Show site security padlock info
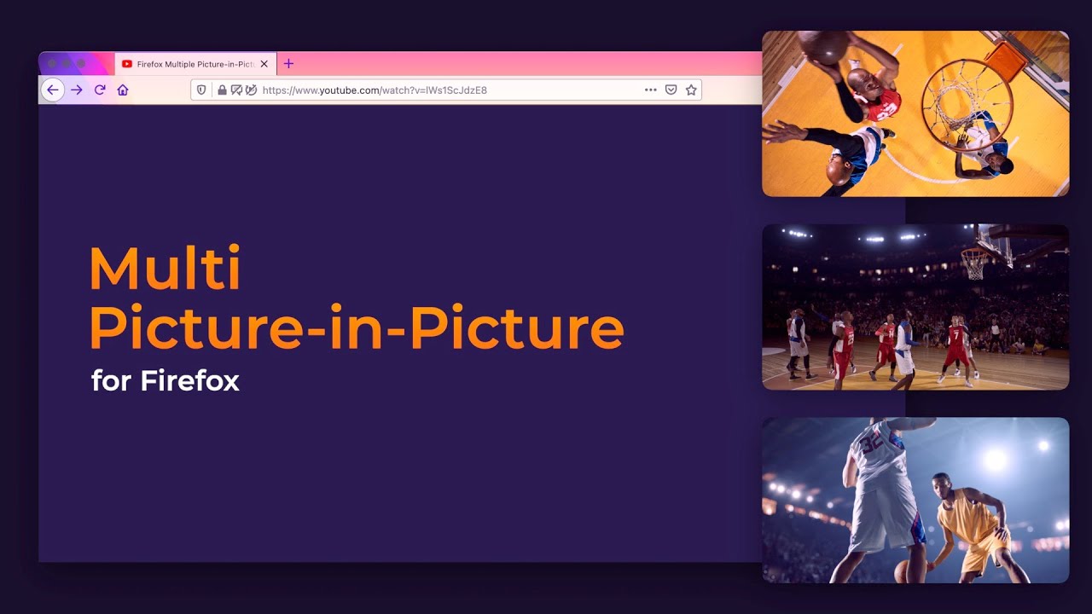 [222, 90]
